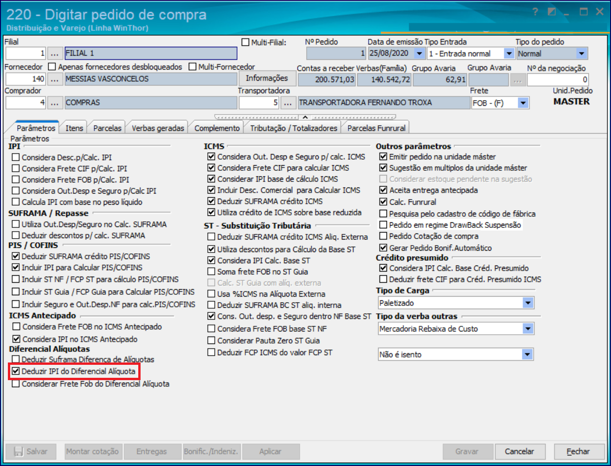Check Apenas fornecedores desbloqueados
The width and height of the screenshot is (611, 466).
pos(52,67)
